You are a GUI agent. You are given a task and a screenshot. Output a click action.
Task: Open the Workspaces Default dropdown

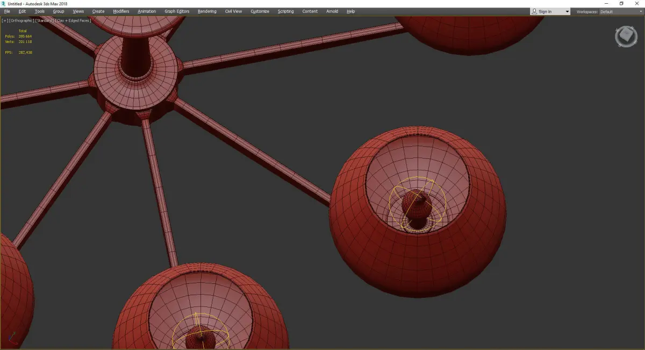621,11
